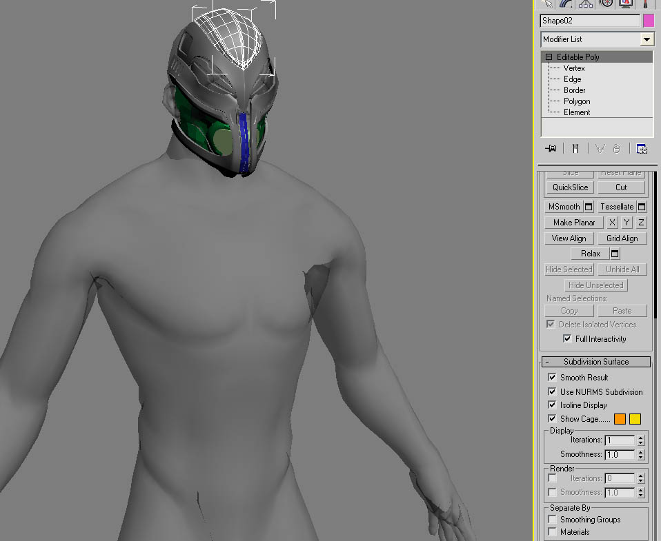Open Tessellate settings box
661x541 pixels.
[642, 207]
